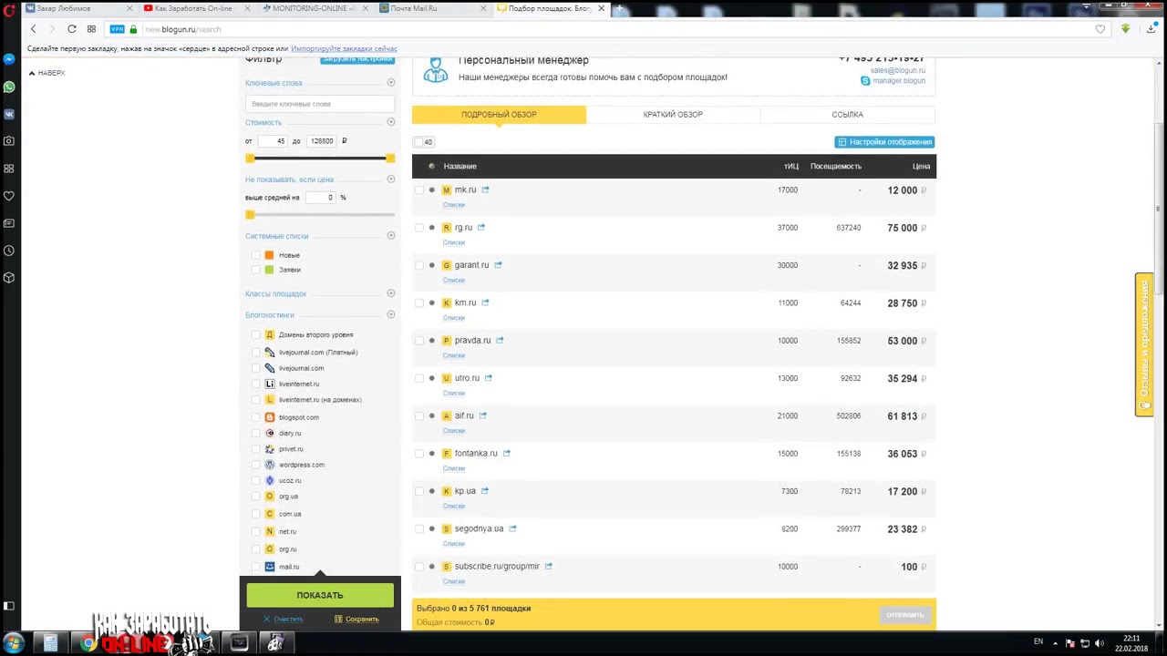Open VK icon in Opera sidebar
Image resolution: width=1167 pixels, height=656 pixels.
[x=9, y=114]
